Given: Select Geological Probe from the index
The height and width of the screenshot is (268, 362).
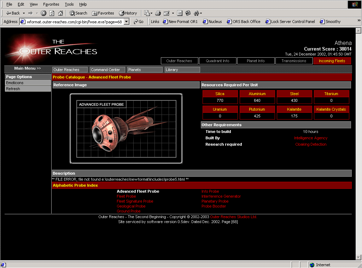Looking at the screenshot, I should [131, 206].
